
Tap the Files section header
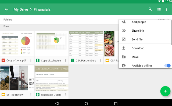pyautogui.click(x=6, y=26)
